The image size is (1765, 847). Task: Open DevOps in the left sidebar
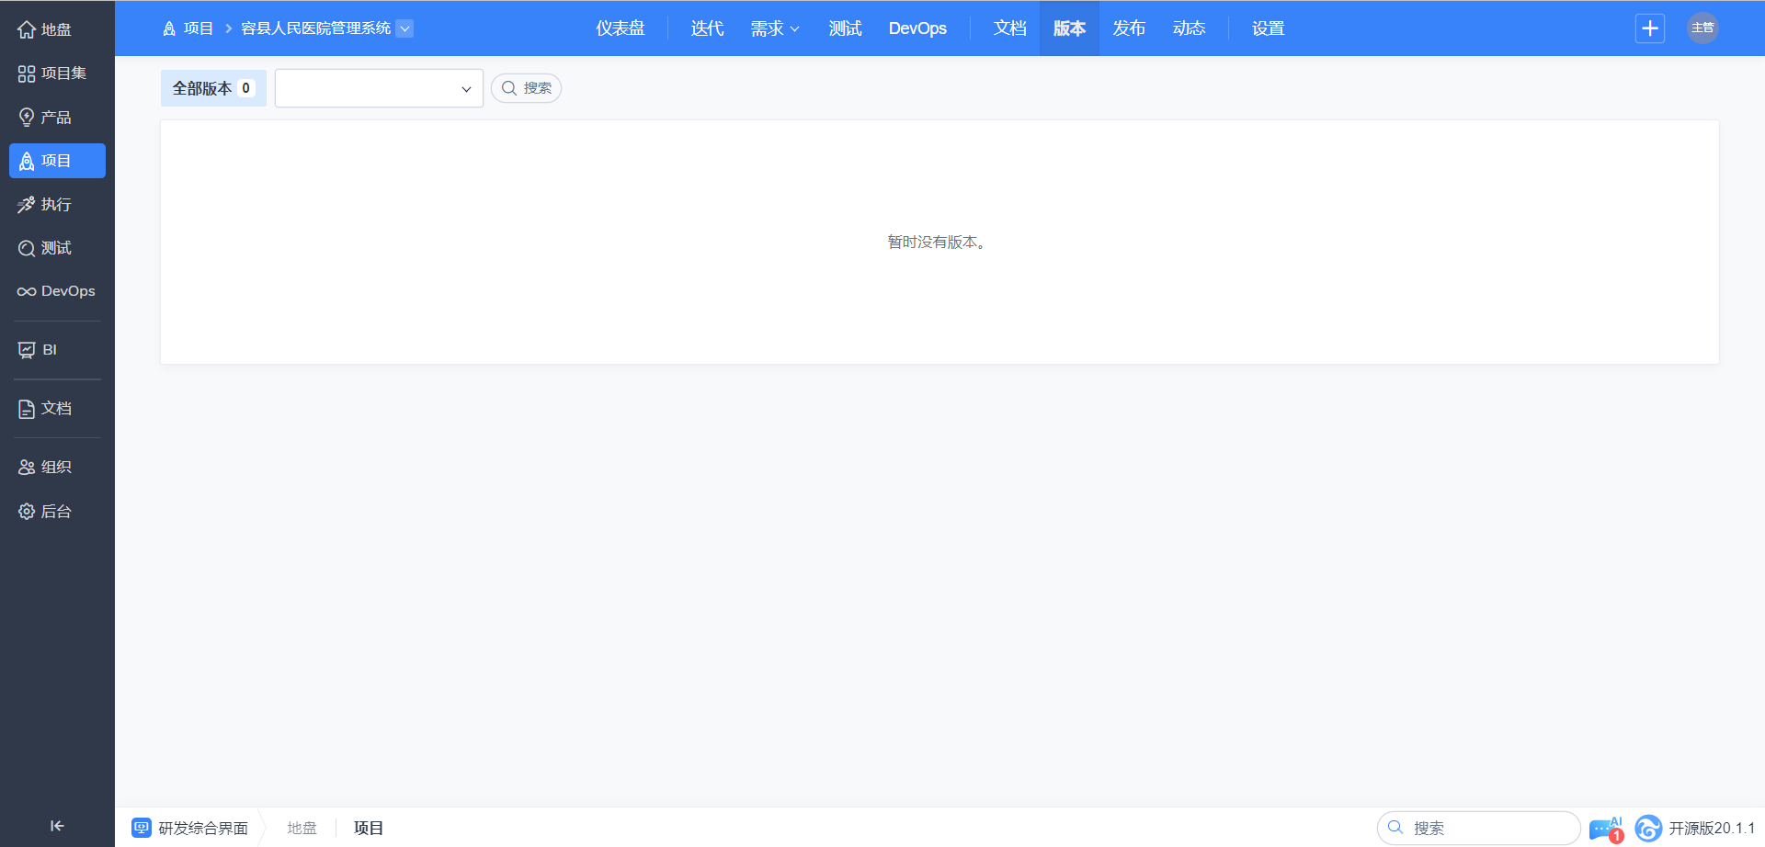point(57,291)
